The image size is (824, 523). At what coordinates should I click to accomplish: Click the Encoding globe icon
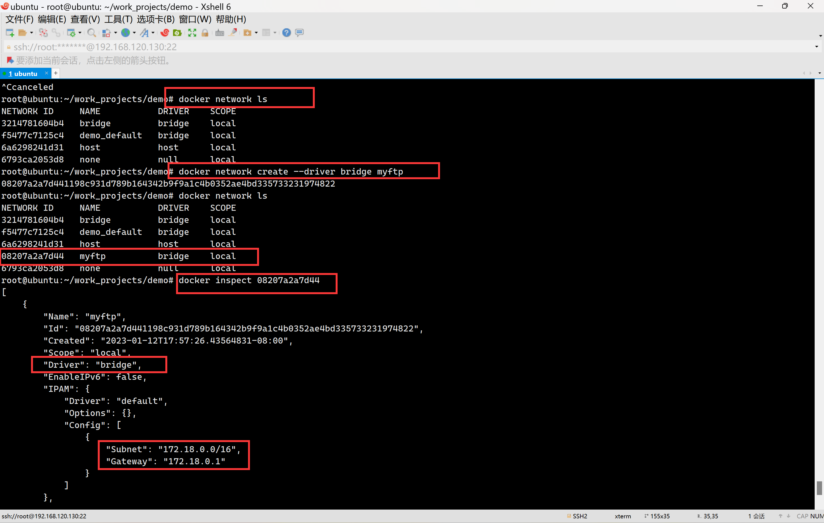(126, 33)
